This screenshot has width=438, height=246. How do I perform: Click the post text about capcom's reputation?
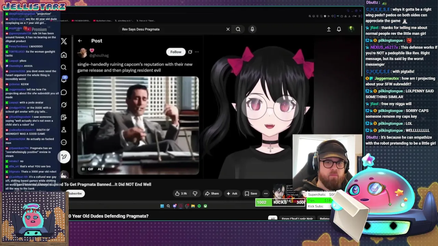tap(135, 67)
